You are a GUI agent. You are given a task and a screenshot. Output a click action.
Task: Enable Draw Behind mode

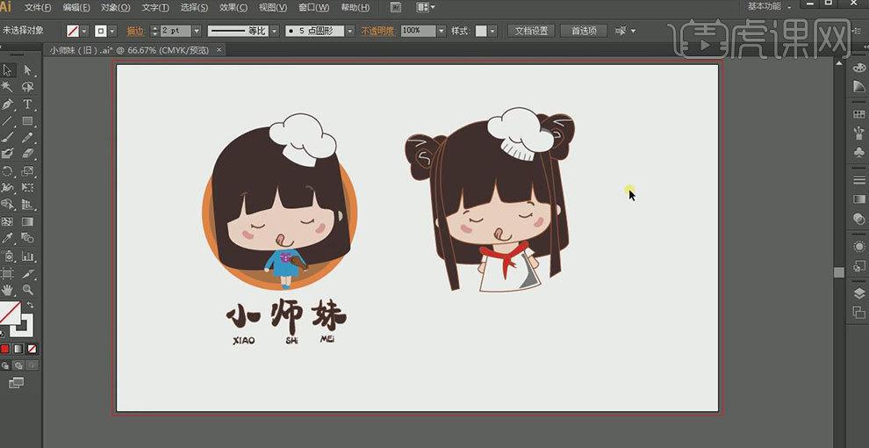18,365
